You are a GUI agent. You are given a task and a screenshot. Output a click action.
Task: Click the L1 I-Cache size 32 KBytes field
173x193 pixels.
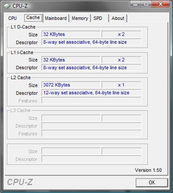click(71, 60)
